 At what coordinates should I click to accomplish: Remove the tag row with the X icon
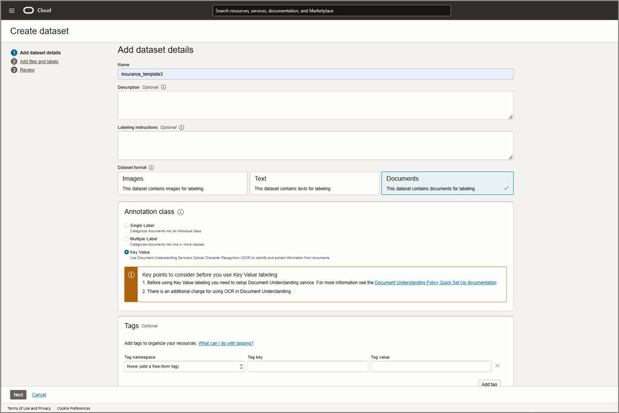pos(497,365)
